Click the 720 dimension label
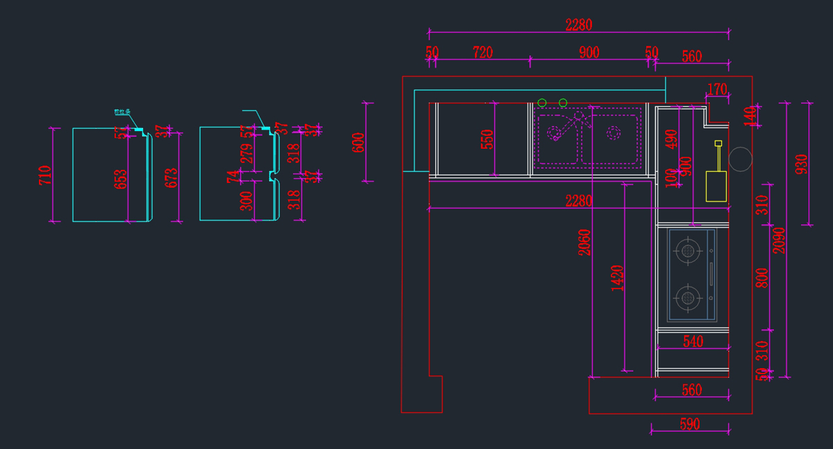Viewport: 833px width, 449px height. [482, 53]
